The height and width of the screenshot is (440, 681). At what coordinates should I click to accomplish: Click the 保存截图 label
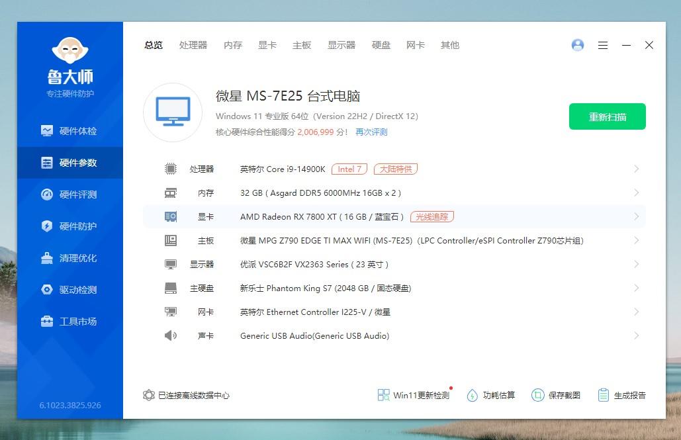(564, 395)
